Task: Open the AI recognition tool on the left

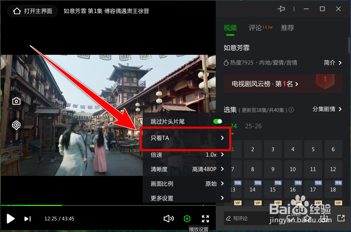Action: coord(16,125)
